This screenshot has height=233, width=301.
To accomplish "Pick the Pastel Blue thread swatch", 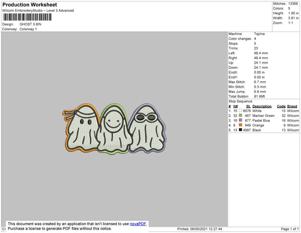I will tap(241, 121).
